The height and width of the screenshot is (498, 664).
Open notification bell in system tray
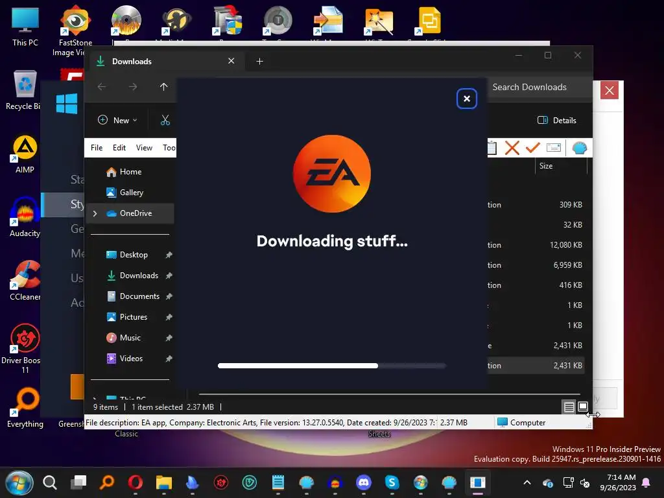(646, 482)
